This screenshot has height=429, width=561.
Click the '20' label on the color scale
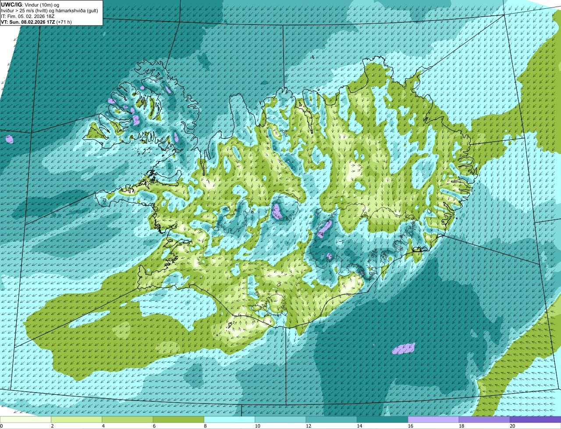tap(512, 426)
